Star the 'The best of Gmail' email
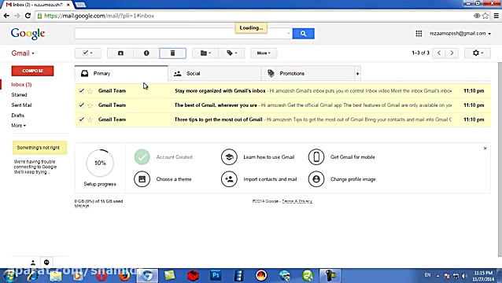Viewport: 502px width, 283px height. [x=90, y=105]
